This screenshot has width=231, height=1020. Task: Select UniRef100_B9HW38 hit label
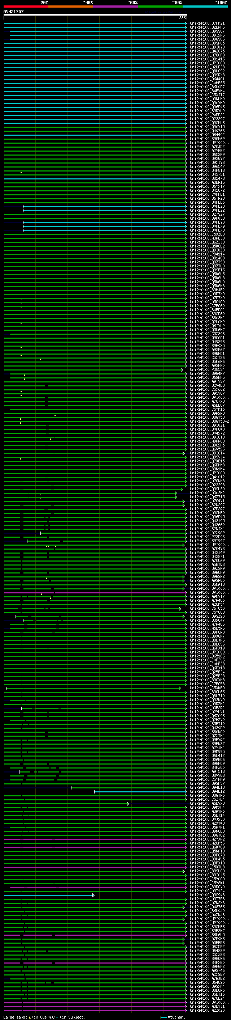pos(207,218)
